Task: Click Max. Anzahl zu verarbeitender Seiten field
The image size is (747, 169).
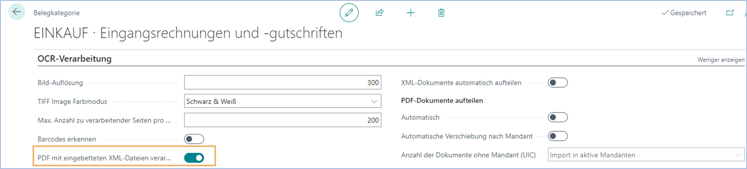Action: pyautogui.click(x=283, y=120)
